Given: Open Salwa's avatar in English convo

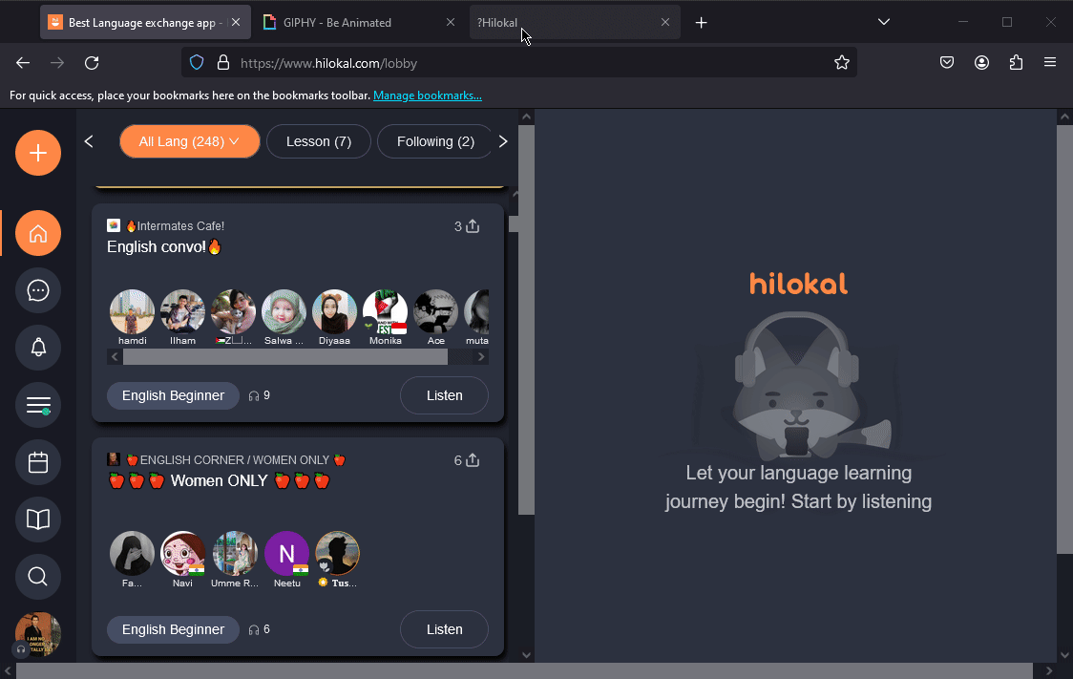Looking at the screenshot, I should 284,311.
